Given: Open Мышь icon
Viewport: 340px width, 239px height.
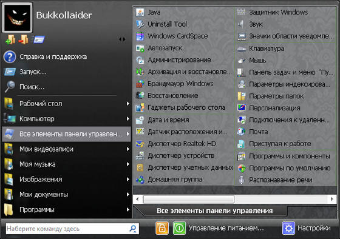Looking at the screenshot, I should (242, 61).
